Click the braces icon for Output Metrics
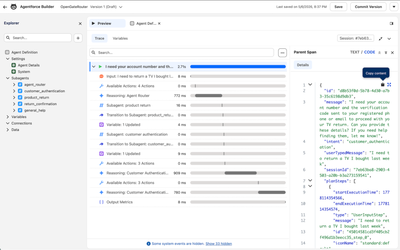This screenshot has width=400, height=250. [x=101, y=202]
